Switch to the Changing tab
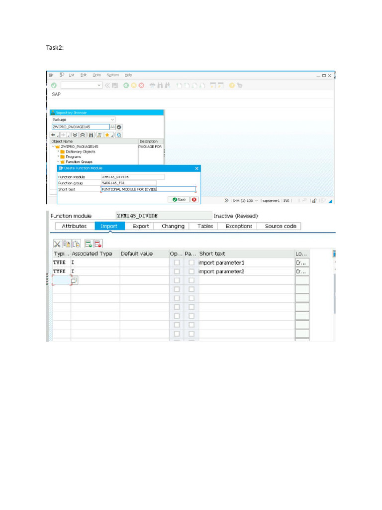Image resolution: width=382 pixels, height=510 pixels. coord(173,226)
